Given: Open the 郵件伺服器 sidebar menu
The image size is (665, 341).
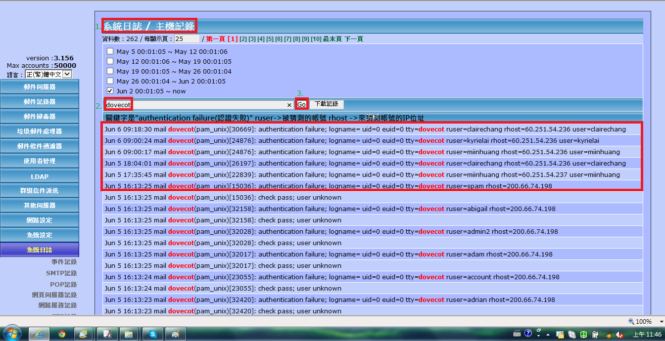Looking at the screenshot, I should pos(40,86).
